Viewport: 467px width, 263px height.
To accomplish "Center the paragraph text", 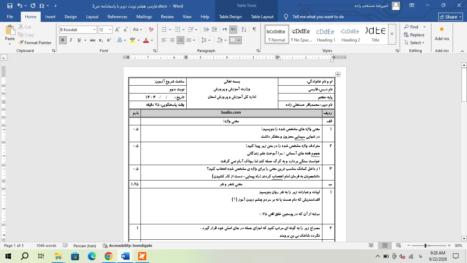I will pos(172,40).
